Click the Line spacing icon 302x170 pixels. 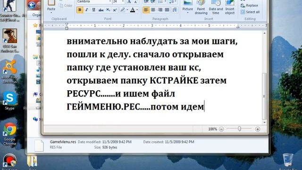[171, 2]
